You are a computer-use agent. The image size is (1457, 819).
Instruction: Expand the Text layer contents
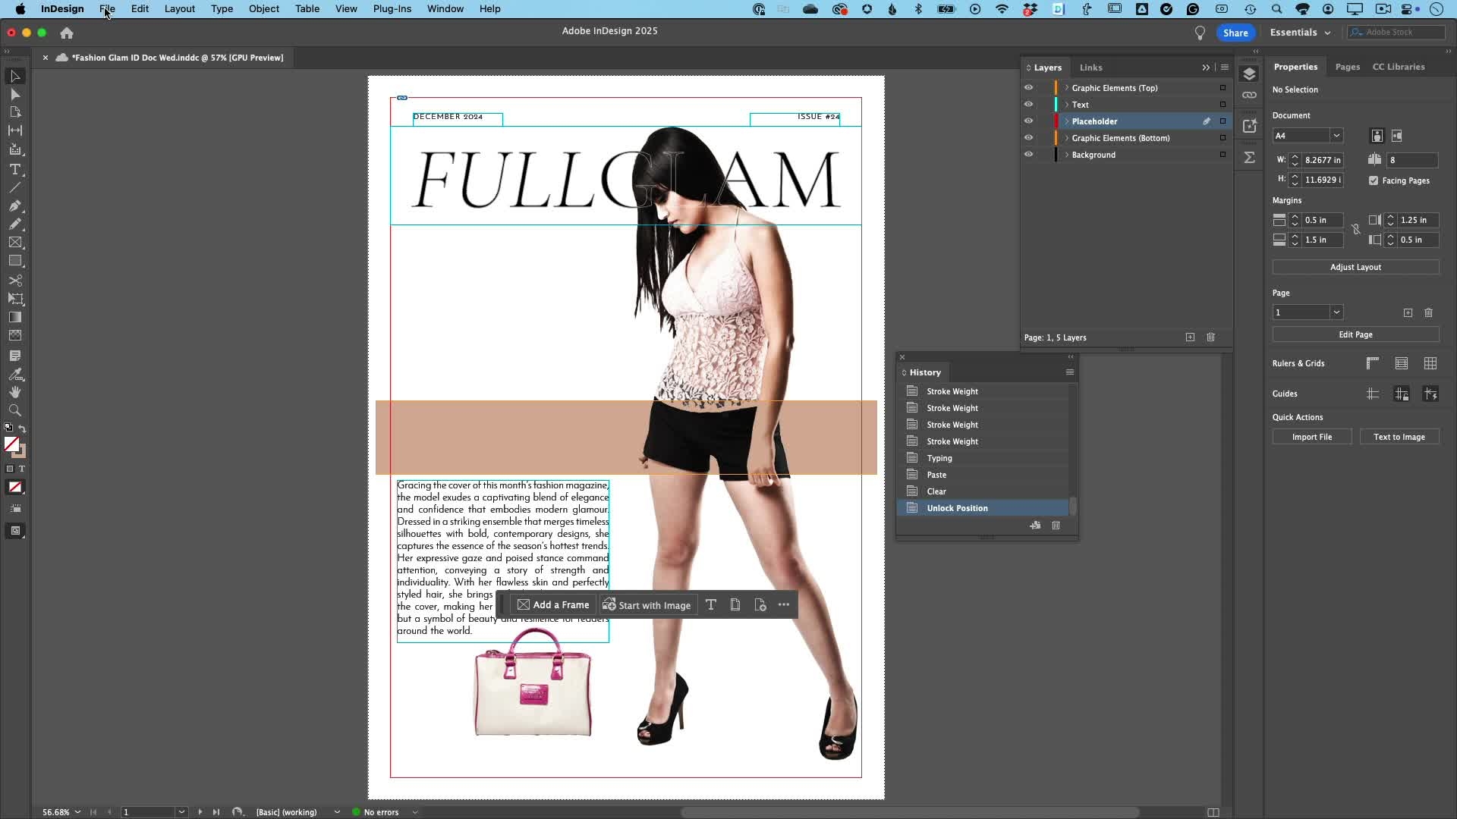coord(1066,105)
